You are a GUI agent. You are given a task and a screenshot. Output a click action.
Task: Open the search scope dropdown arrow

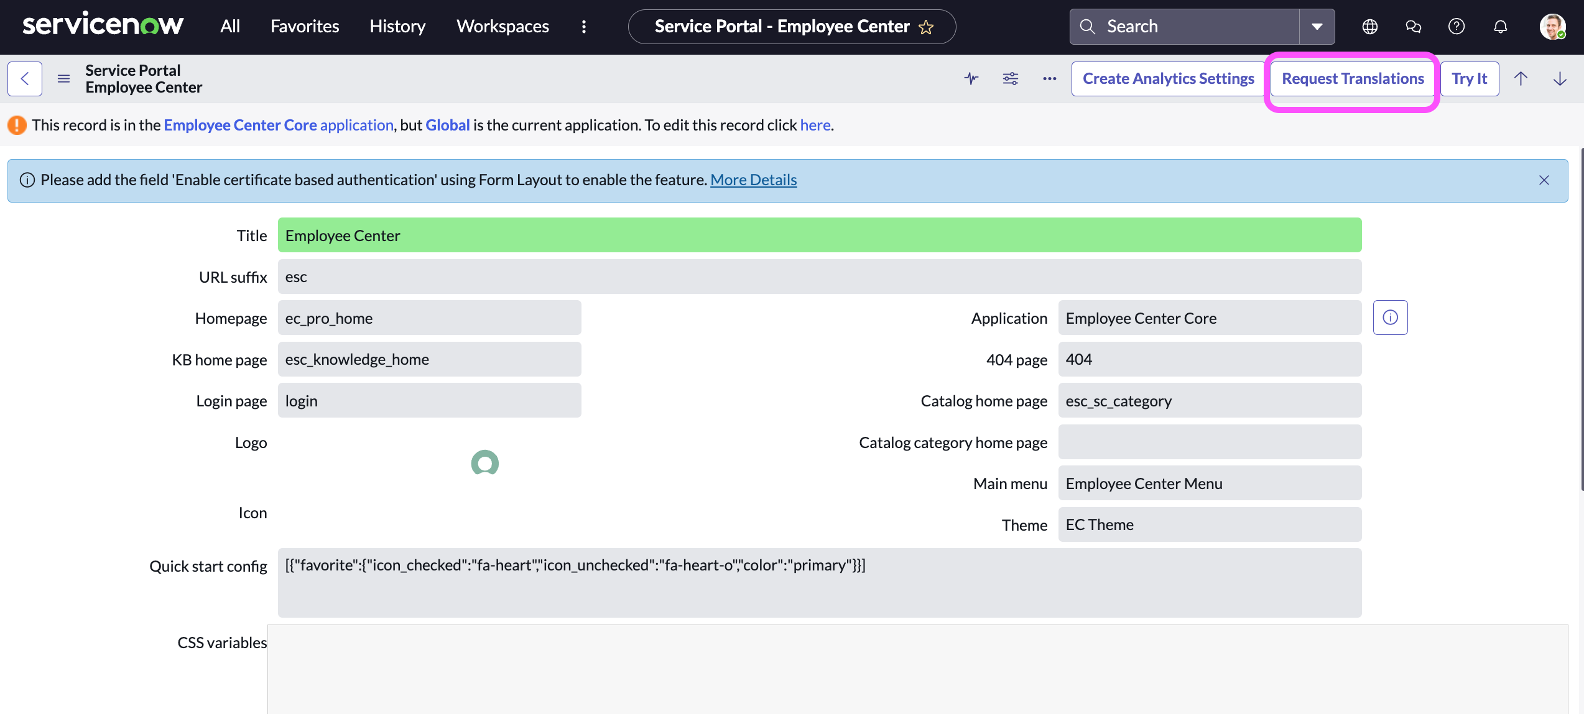1317,26
